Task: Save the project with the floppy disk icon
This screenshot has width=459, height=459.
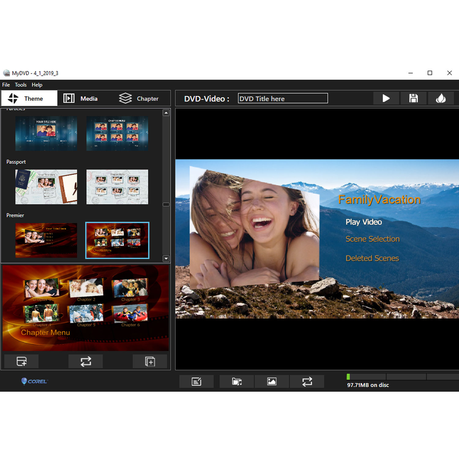Action: 413,98
